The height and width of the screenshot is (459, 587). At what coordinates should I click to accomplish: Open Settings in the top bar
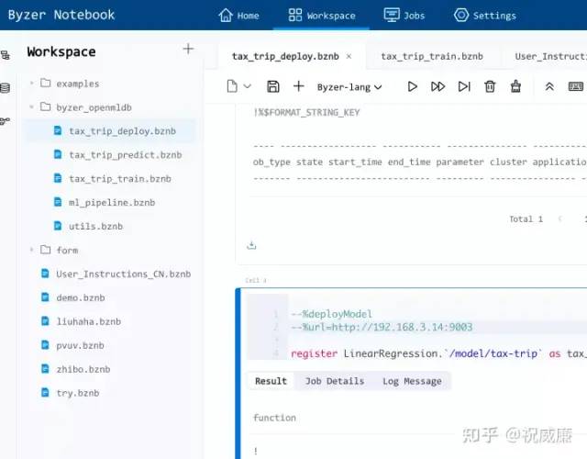pos(485,16)
